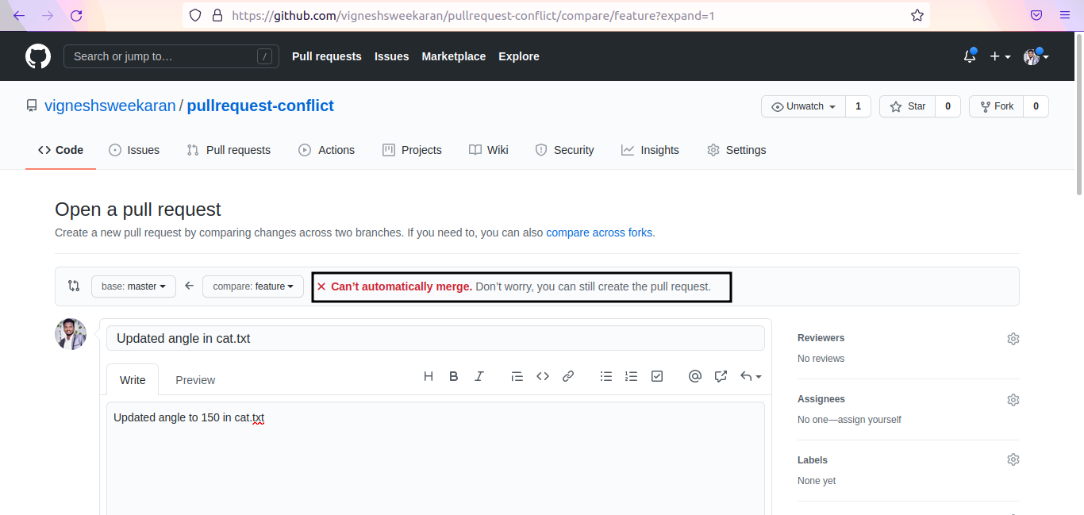Click the assign yourself link
The image size is (1084, 515).
point(871,420)
